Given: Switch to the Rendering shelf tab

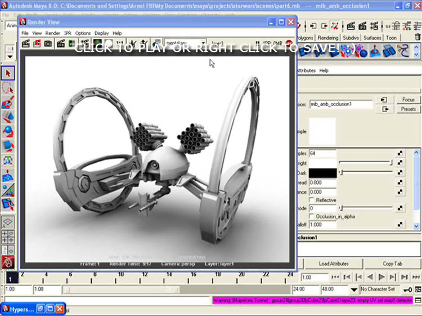Looking at the screenshot, I should click(x=328, y=38).
